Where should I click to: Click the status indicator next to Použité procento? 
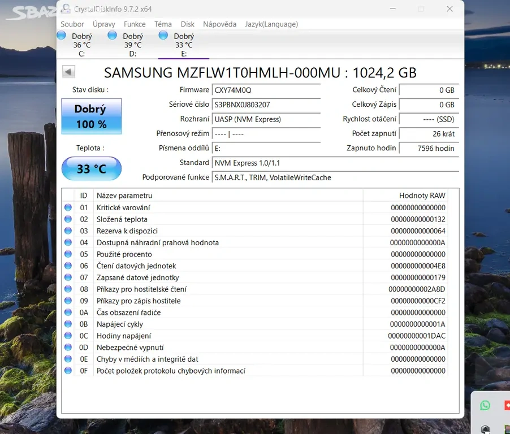point(68,254)
